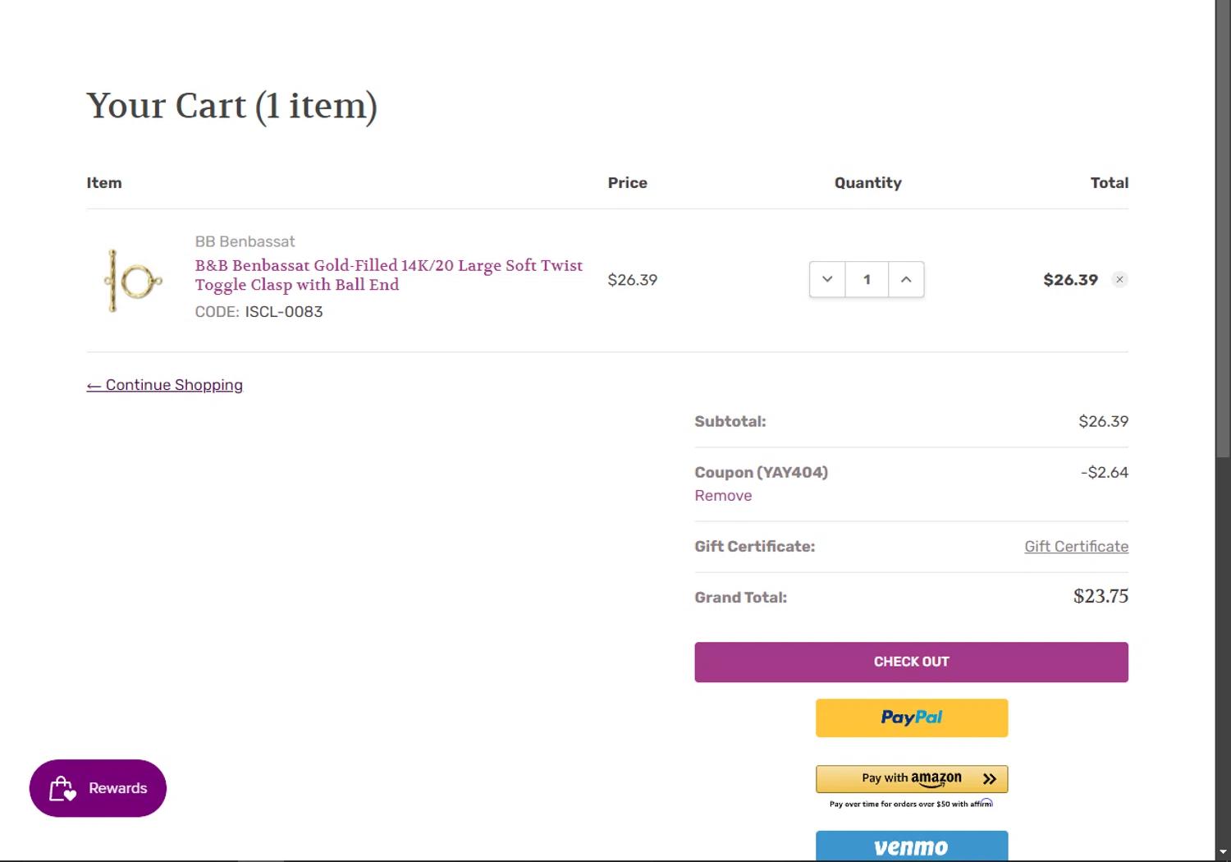Click Continue Shopping link
Viewport: 1231px width, 862px height.
165,385
